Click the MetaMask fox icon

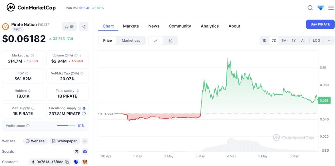coord(85,162)
